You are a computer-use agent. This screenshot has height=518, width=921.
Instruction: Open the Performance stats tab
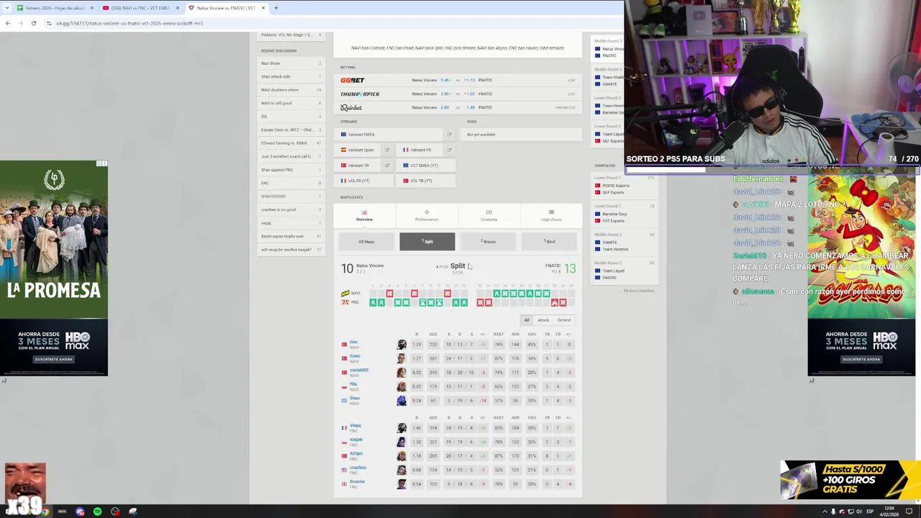[427, 215]
